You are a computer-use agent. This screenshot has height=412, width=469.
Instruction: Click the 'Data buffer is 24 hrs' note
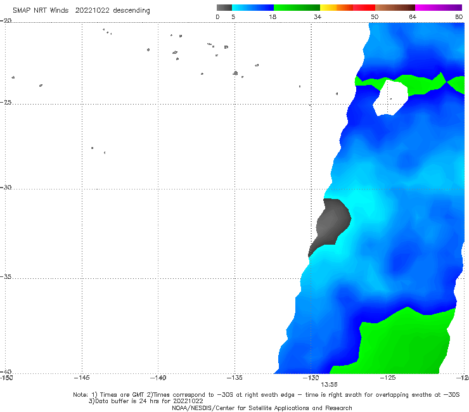(x=146, y=401)
